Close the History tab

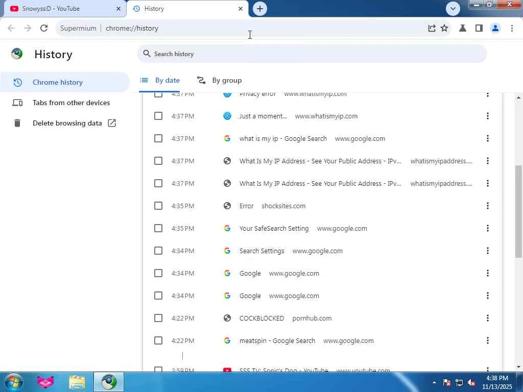(241, 9)
